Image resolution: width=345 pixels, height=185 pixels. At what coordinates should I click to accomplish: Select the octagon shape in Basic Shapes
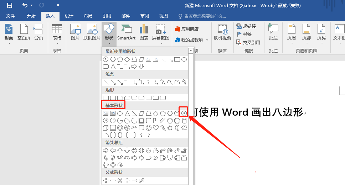tap(184, 113)
